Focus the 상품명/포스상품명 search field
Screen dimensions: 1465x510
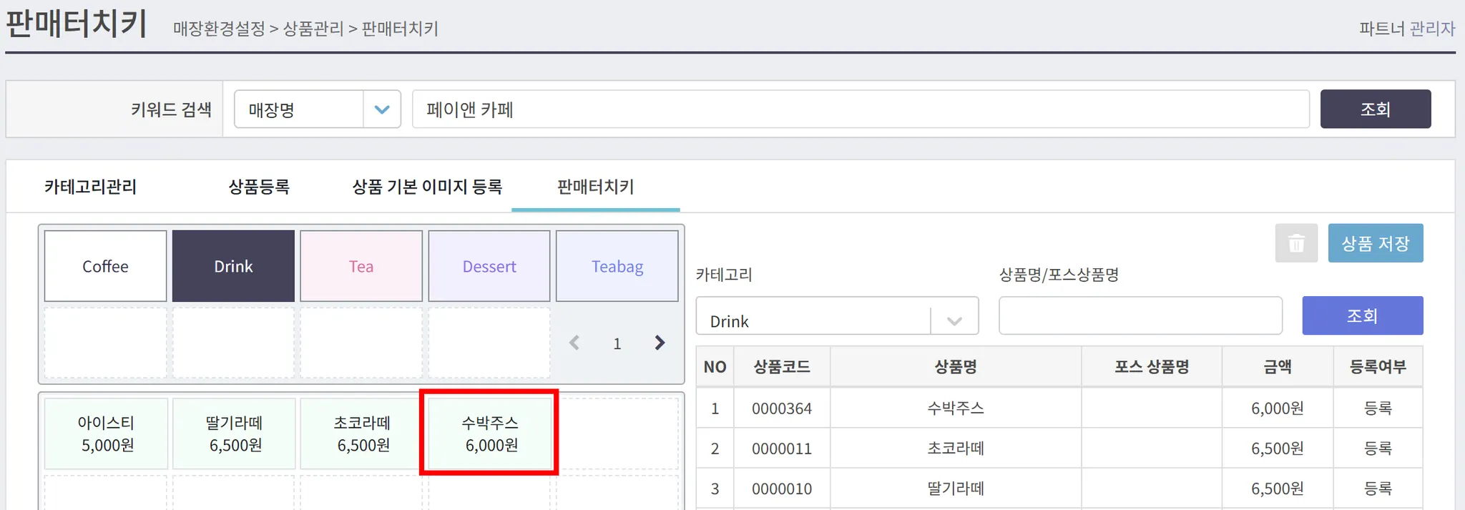[x=1140, y=315]
